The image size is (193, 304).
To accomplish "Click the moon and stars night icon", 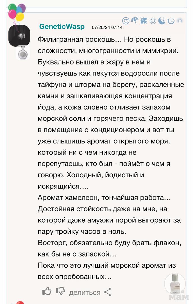I will 162,21.
